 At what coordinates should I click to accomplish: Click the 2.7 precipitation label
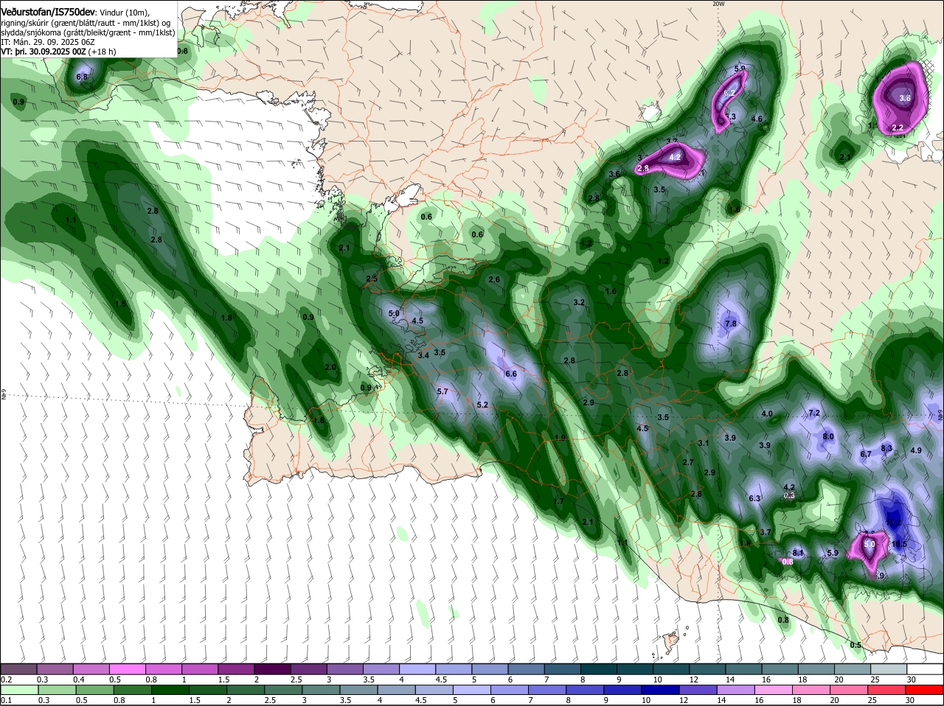688,462
